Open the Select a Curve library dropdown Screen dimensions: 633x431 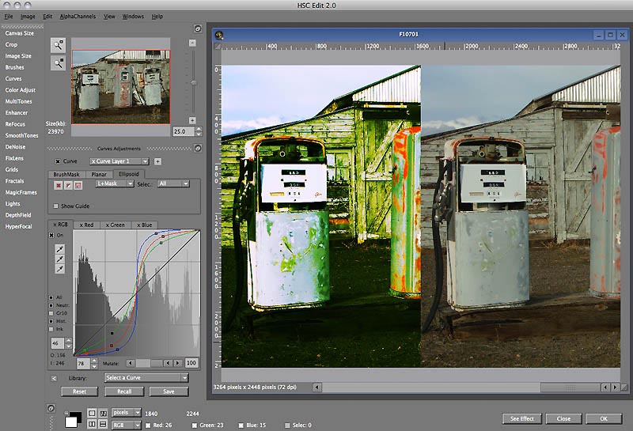pyautogui.click(x=146, y=378)
